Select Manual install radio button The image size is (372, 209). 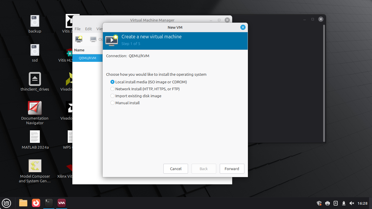112,103
